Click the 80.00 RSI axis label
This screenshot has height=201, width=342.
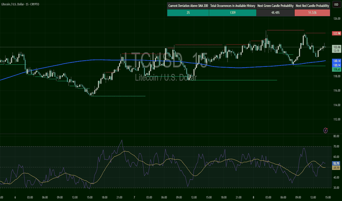[336, 136]
